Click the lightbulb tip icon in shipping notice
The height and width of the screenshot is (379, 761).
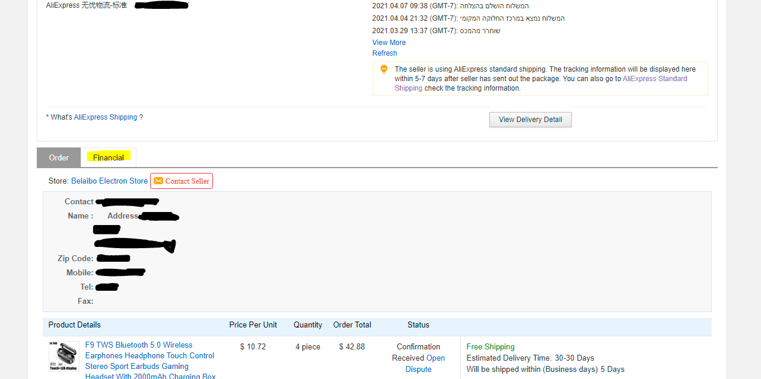tap(384, 69)
